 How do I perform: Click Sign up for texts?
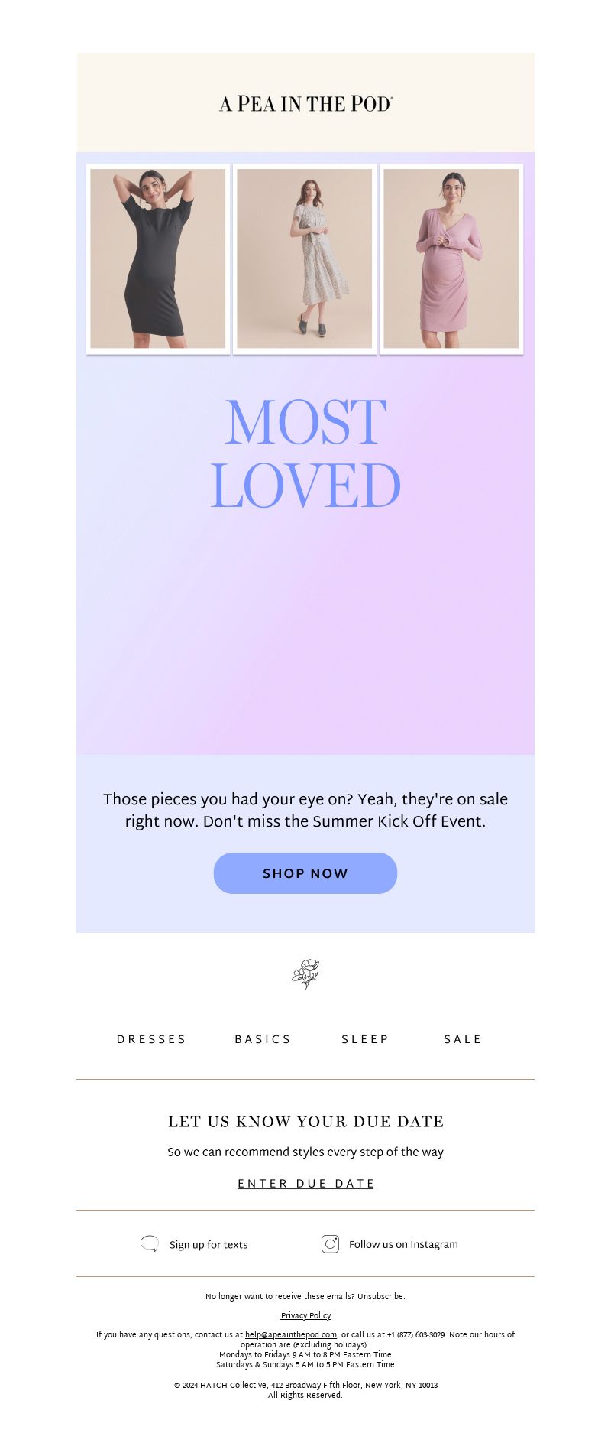pyautogui.click(x=209, y=1245)
